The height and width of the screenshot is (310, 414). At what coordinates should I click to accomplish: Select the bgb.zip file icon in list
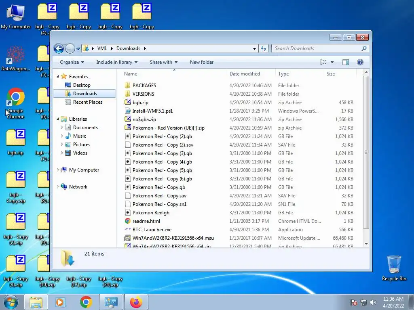(x=127, y=102)
